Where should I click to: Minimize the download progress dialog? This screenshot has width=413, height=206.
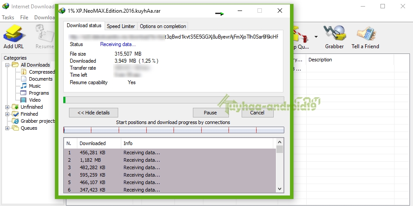tap(240, 11)
